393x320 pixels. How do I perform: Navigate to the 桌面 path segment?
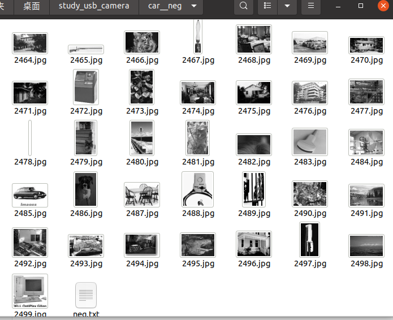(32, 6)
